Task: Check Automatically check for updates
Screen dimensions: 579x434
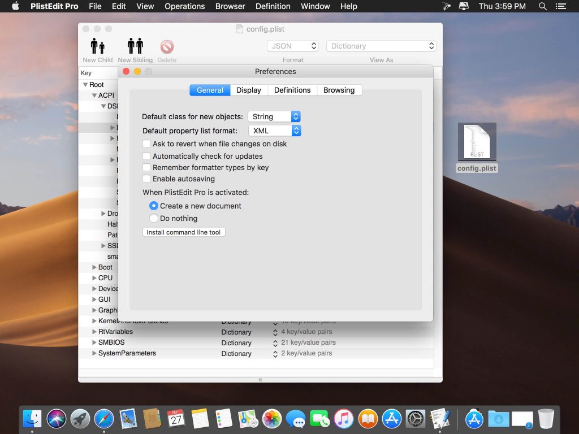Action: (146, 156)
